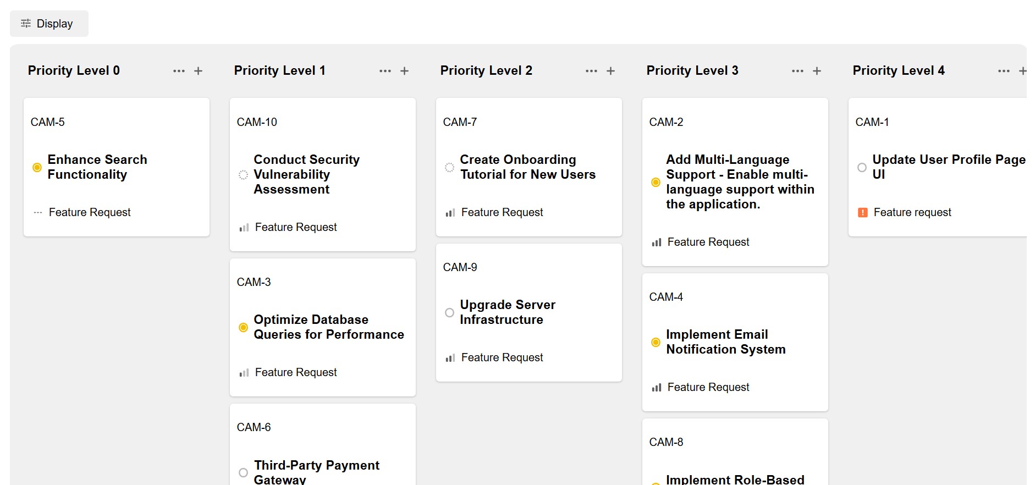The width and height of the screenshot is (1035, 485).
Task: Expand Priority Level 4 more options
Action: pyautogui.click(x=1004, y=71)
